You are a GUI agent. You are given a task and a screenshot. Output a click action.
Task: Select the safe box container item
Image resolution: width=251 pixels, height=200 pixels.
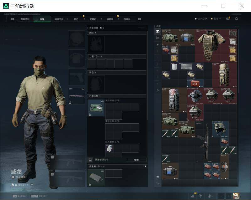(x=96, y=178)
